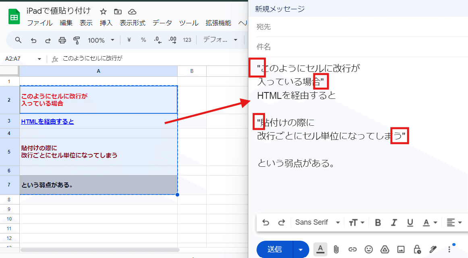Viewport: 468px width, 258px height.
Task: Toggle the formatting options button
Action: (x=320, y=249)
